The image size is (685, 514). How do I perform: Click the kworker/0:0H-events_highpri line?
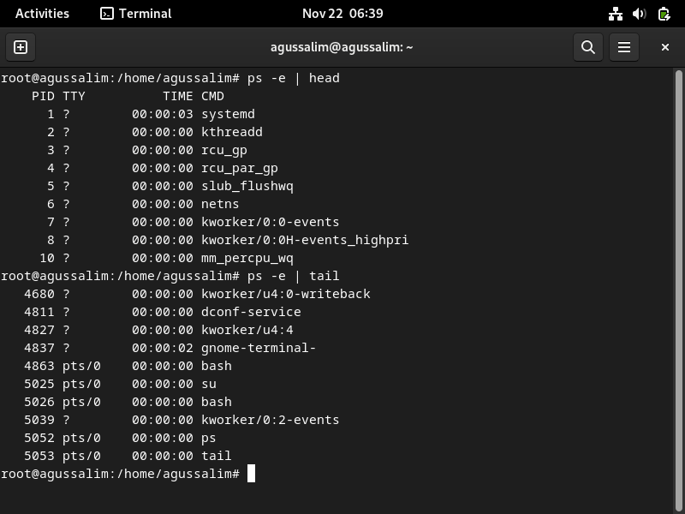(x=227, y=240)
